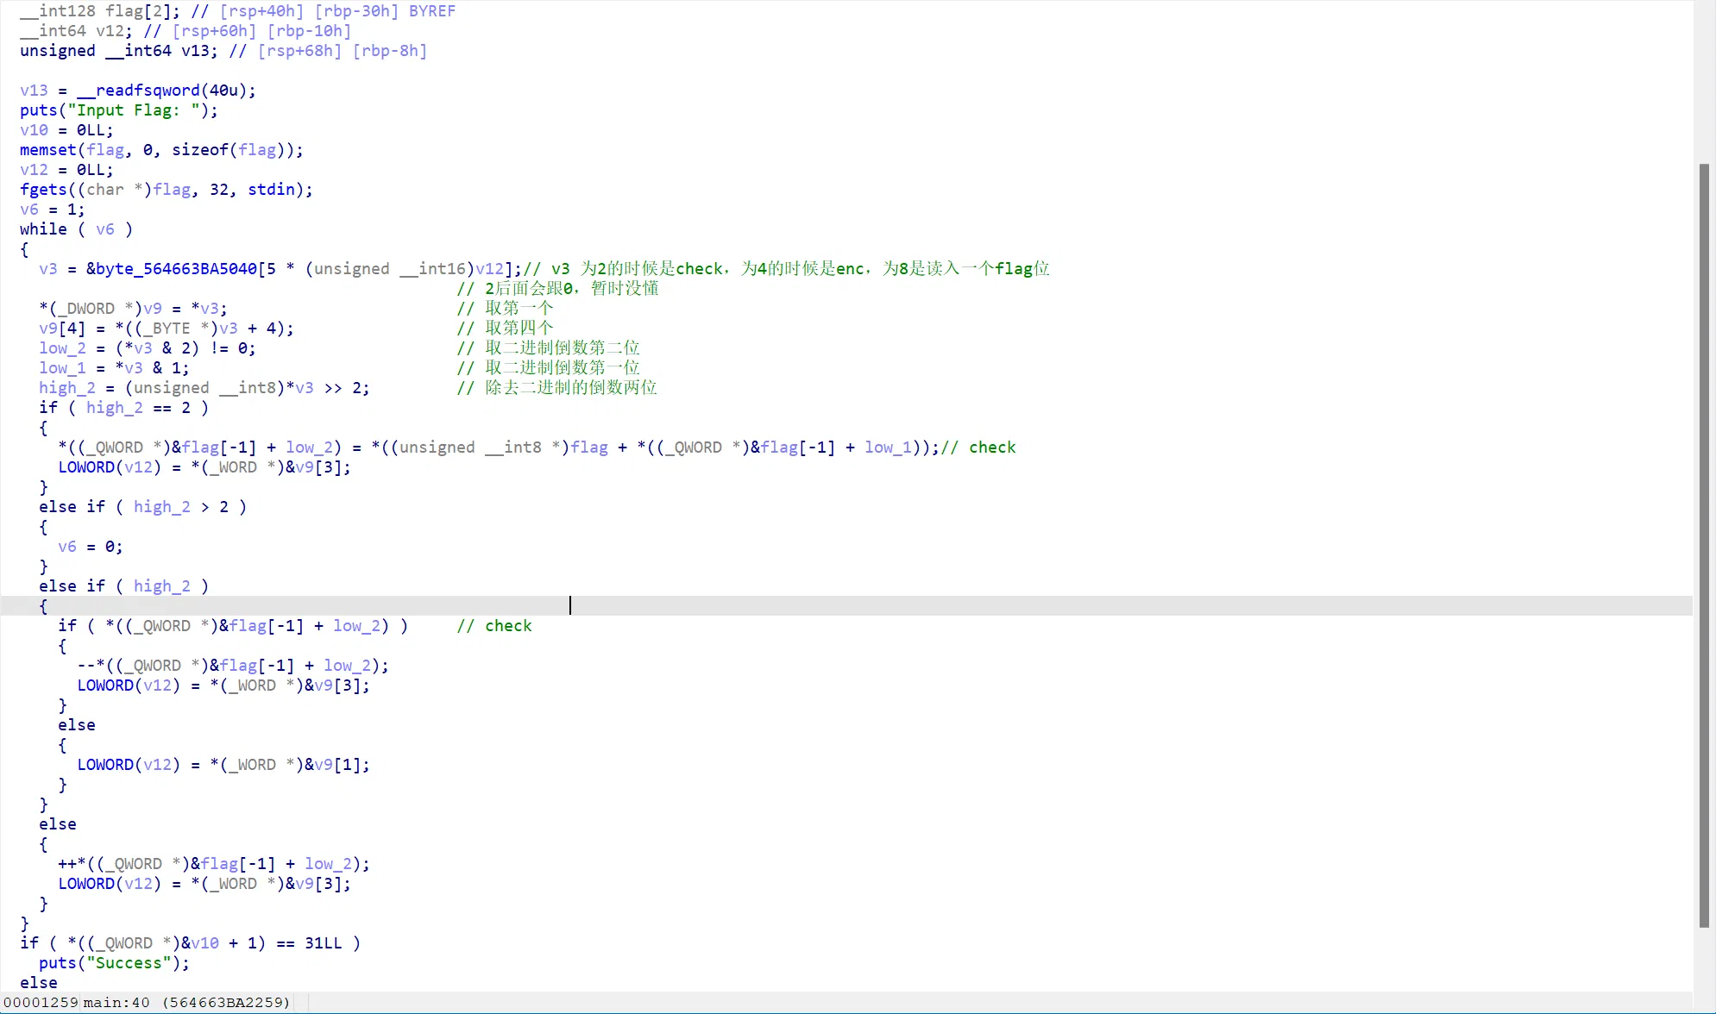Click the increment "++*((_QWORD" statement

[x=214, y=864]
